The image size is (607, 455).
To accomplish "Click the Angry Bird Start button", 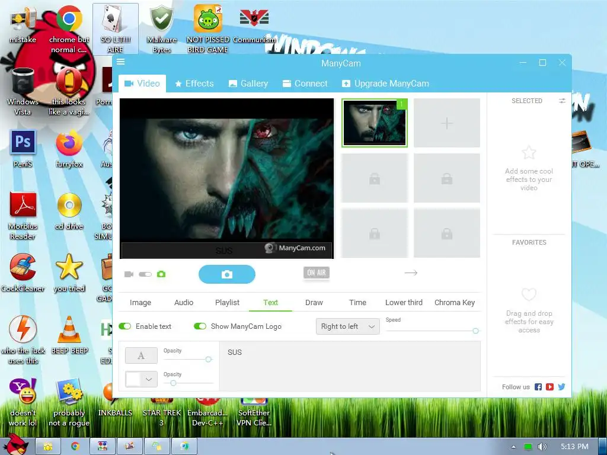I will tap(15, 445).
